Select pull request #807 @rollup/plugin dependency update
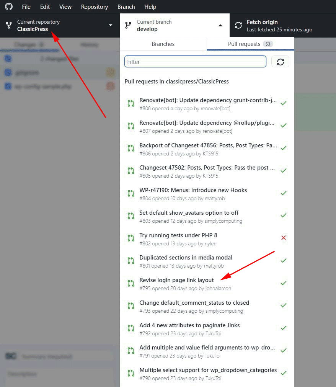 click(207, 126)
